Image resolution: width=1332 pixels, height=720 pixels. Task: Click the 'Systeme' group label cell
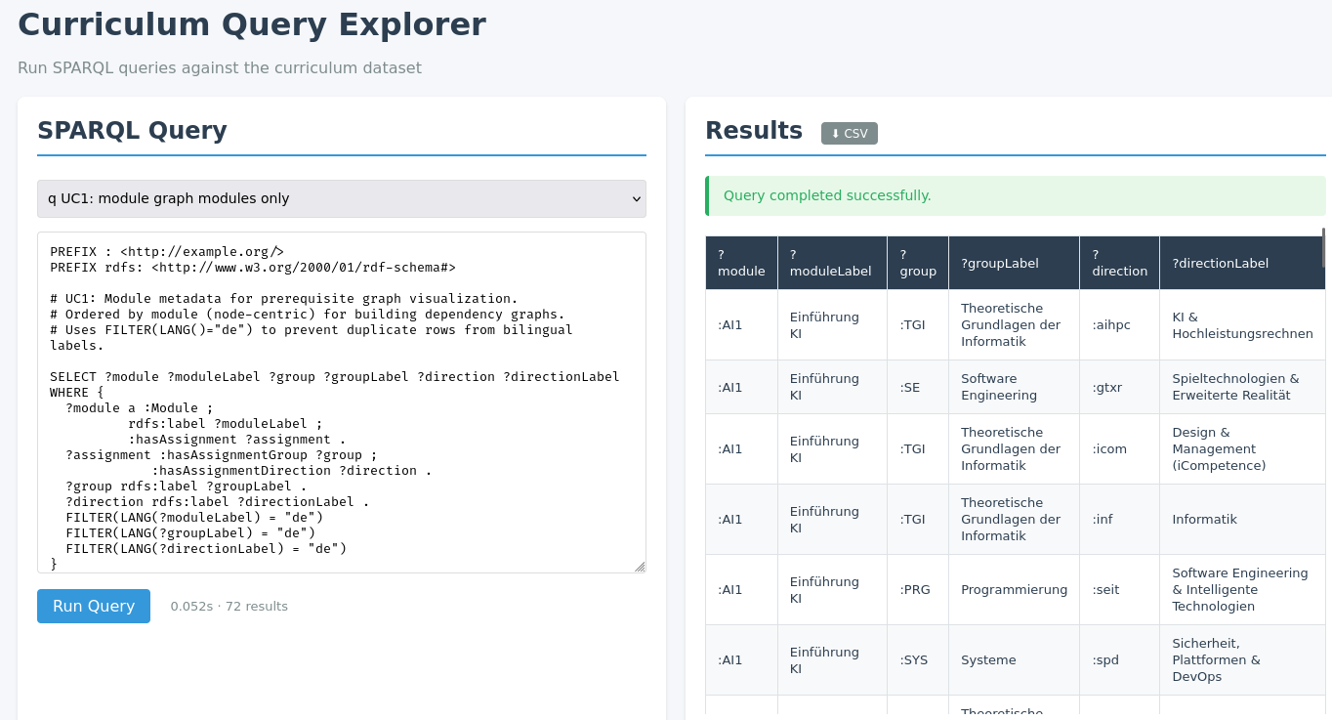coord(1014,660)
